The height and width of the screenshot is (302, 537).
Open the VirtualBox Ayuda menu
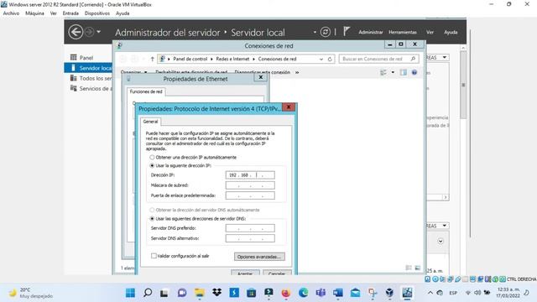coord(123,13)
